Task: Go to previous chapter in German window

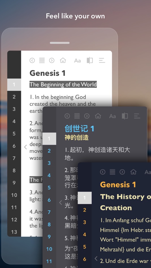Action: pos(103,172)
